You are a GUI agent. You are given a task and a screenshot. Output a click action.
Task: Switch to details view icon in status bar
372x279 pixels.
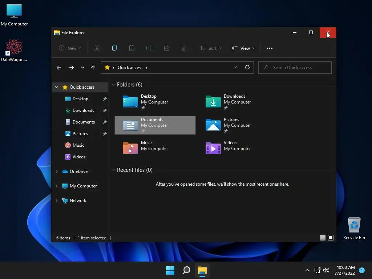click(323, 238)
